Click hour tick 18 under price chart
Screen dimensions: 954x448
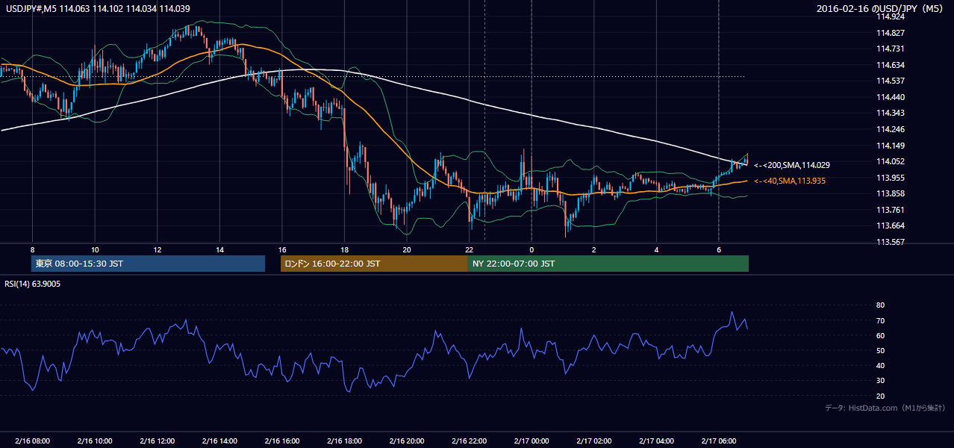(x=344, y=249)
